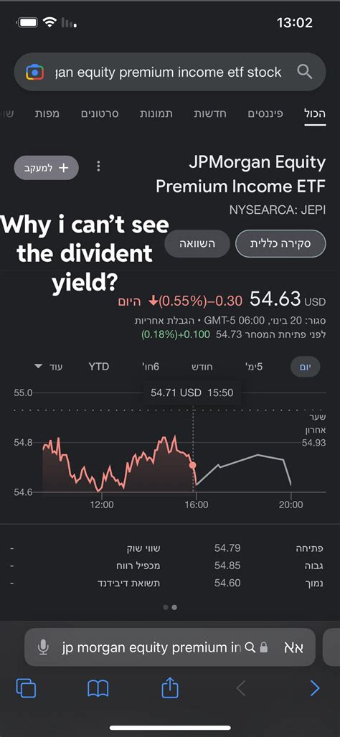Screen dimensions: 340x737
Task: Switch to the תמונות tab
Action: pos(156,114)
